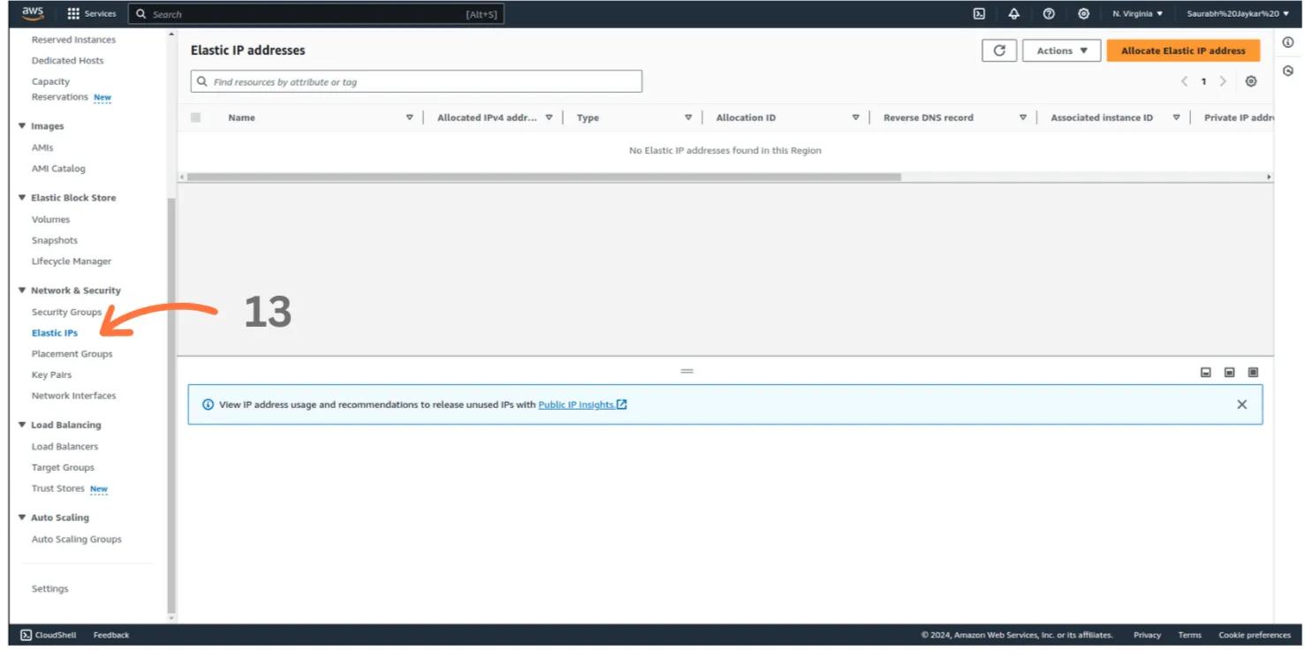
Task: Open AMI Catalog in sidebar
Action: coord(58,169)
